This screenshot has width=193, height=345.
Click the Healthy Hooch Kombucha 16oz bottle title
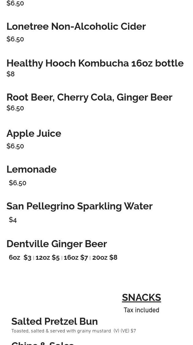(x=95, y=63)
